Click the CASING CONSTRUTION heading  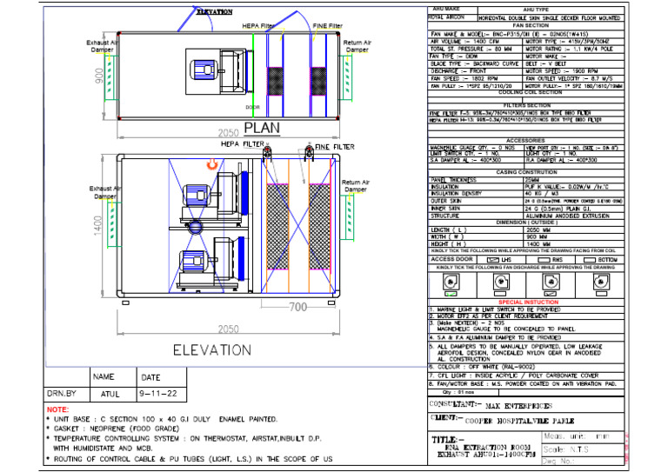[x=526, y=172]
